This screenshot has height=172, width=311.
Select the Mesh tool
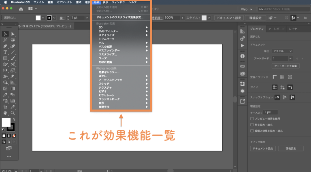coord(5,89)
